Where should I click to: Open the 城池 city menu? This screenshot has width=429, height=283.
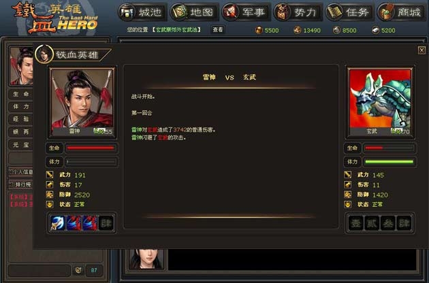[142, 12]
